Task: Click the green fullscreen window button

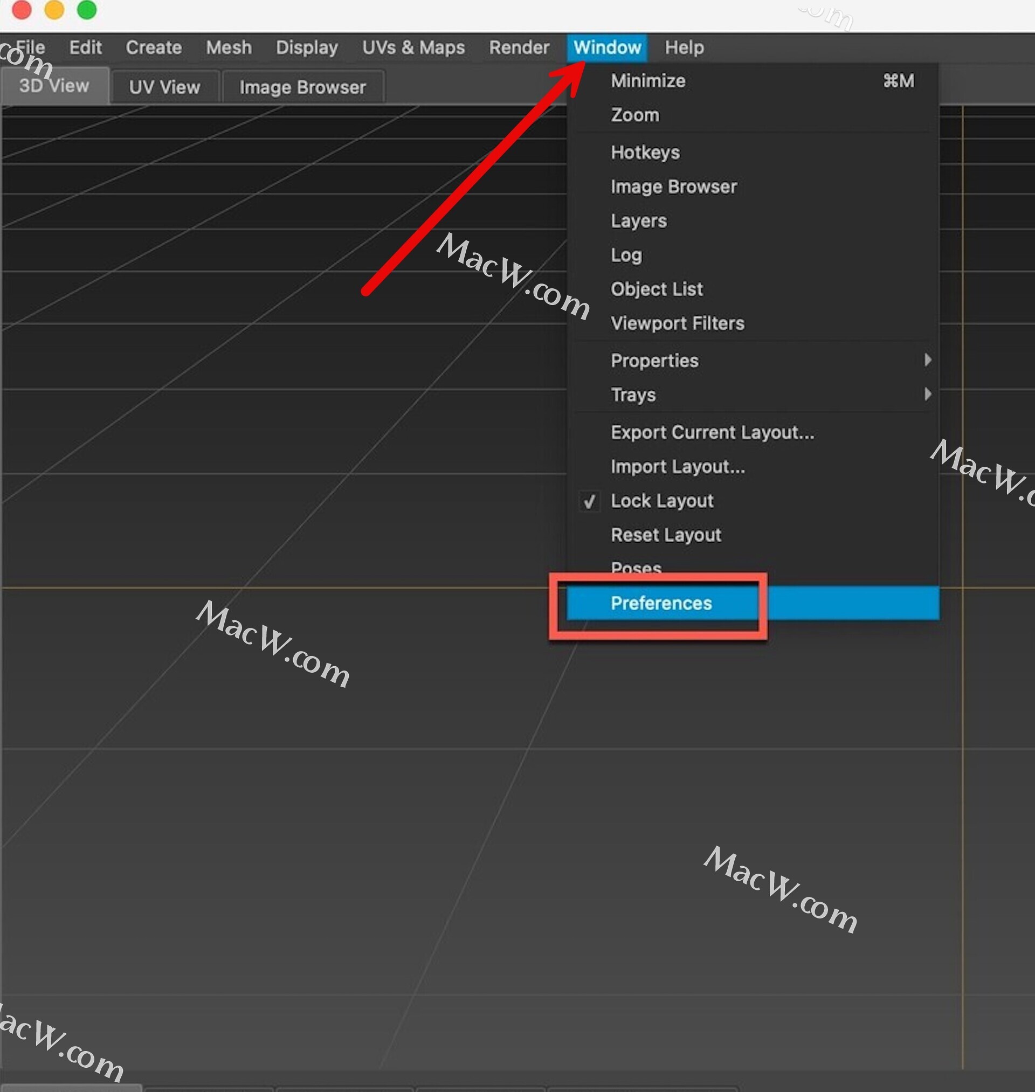Action: [x=87, y=9]
